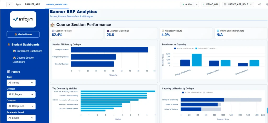Click the Section Fill Rate by College heading
Viewport: 268px width, 123px height.
[x=66, y=44]
